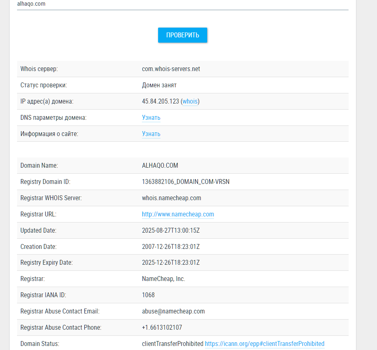Click the Whois server value com.whois-servers.net
Image resolution: width=377 pixels, height=350 pixels.
[171, 69]
